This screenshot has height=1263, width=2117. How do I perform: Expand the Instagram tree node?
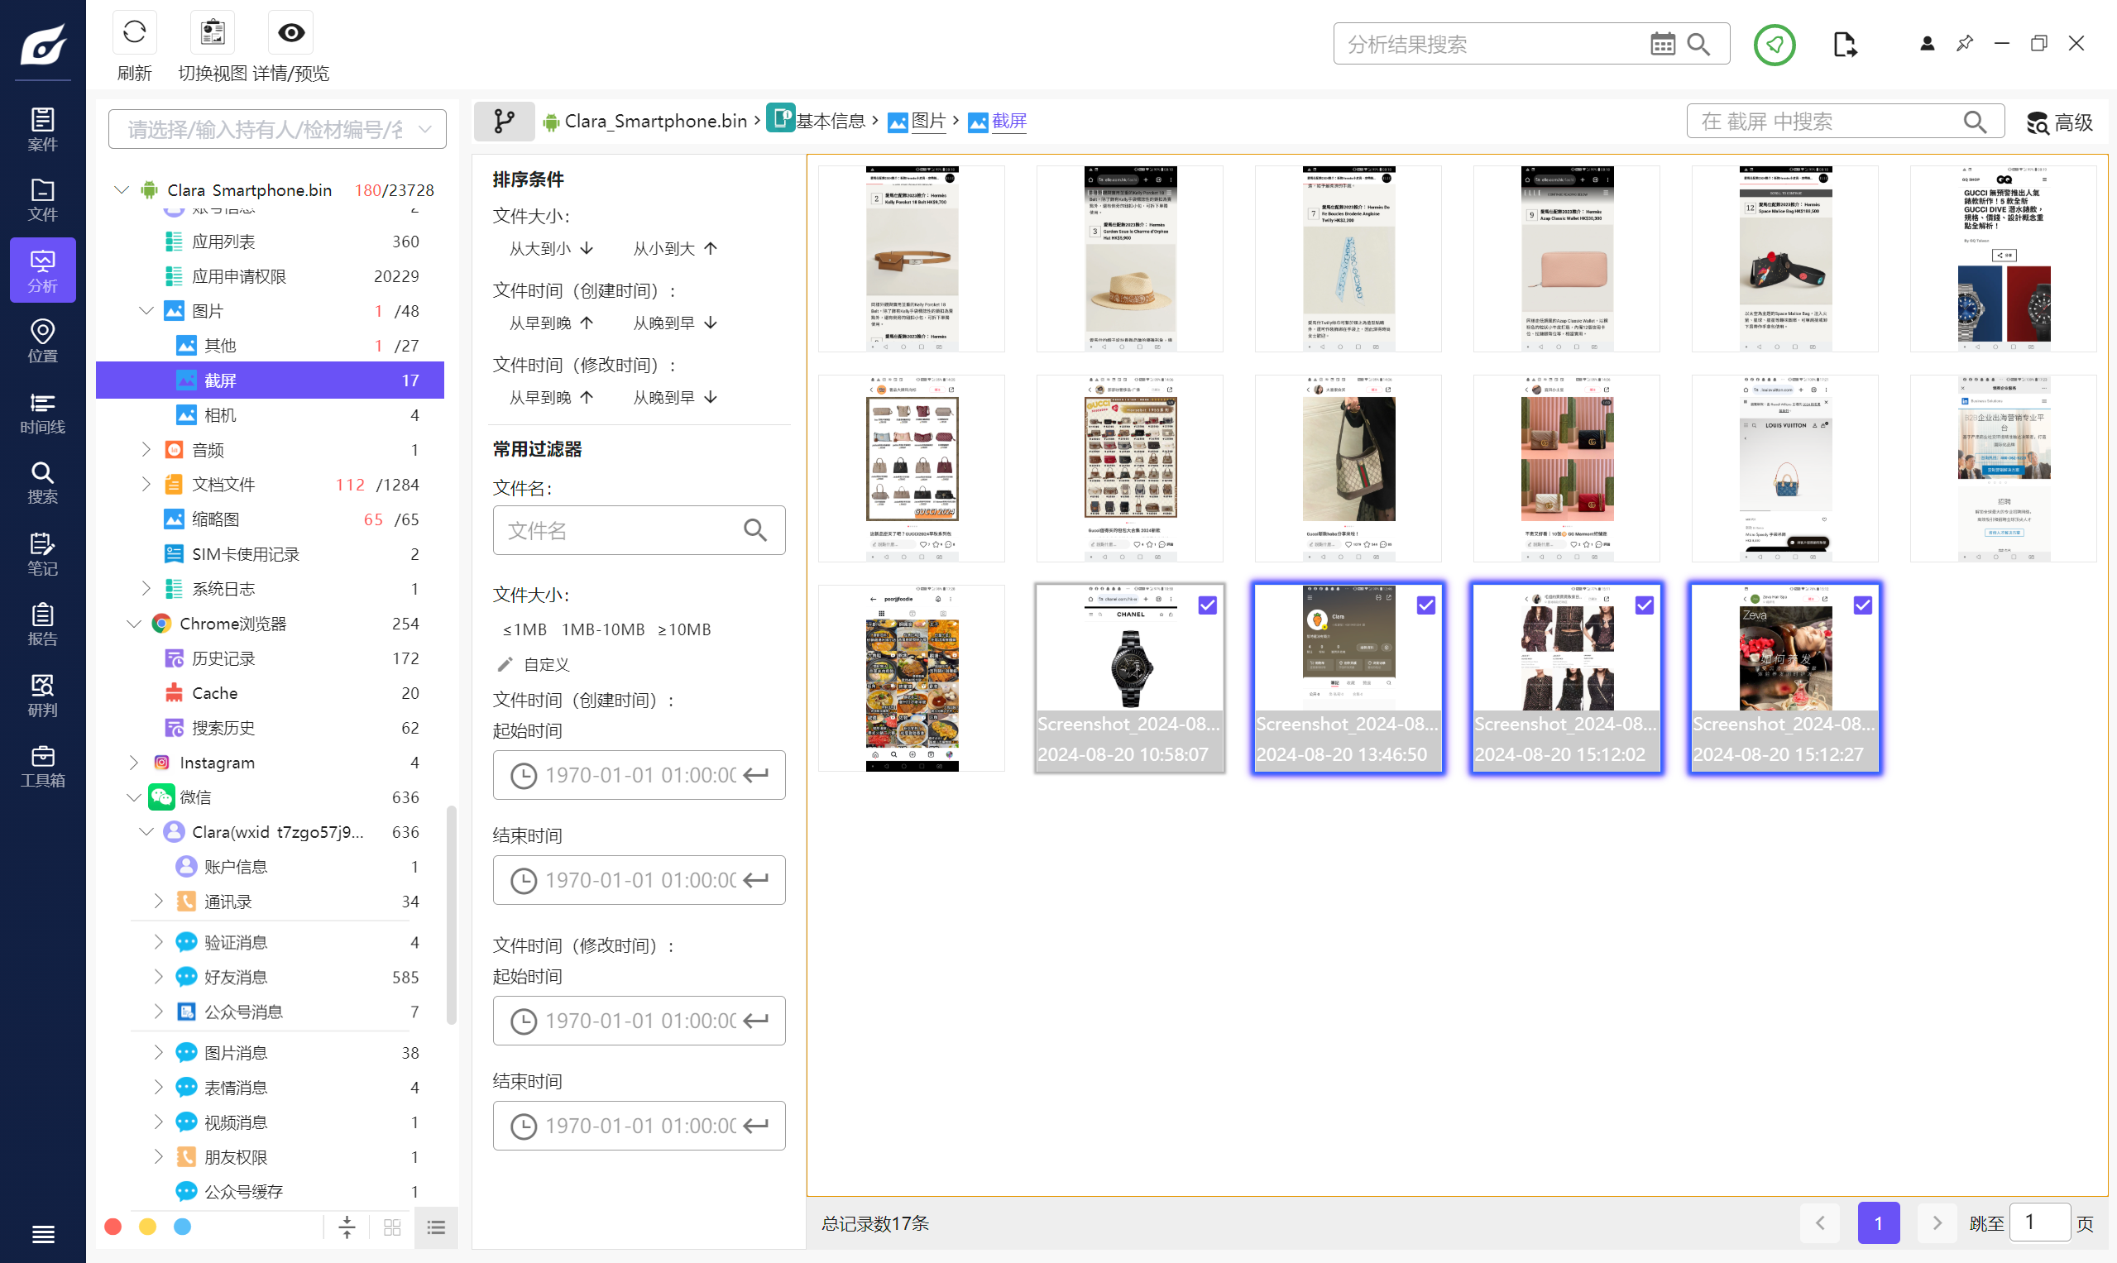(x=134, y=763)
